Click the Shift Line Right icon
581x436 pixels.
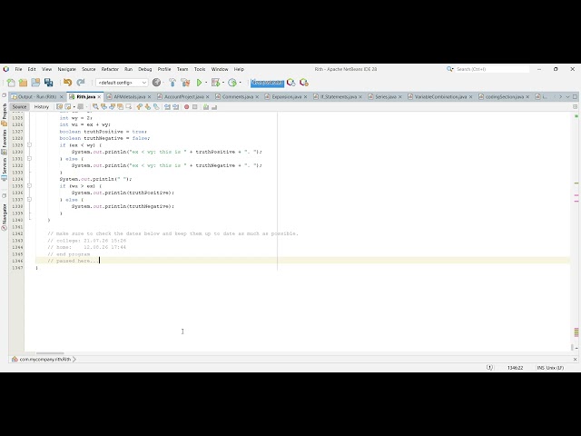pos(175,107)
